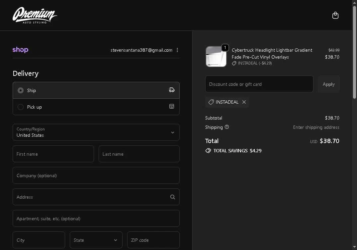Click the Apply discount button
This screenshot has width=357, height=250.
[328, 84]
